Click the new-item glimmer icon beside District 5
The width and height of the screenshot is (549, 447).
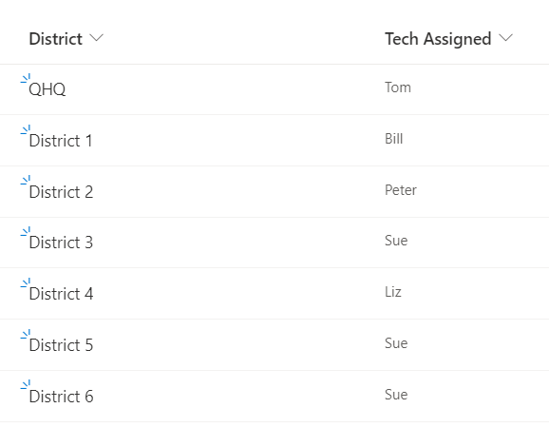coord(26,334)
